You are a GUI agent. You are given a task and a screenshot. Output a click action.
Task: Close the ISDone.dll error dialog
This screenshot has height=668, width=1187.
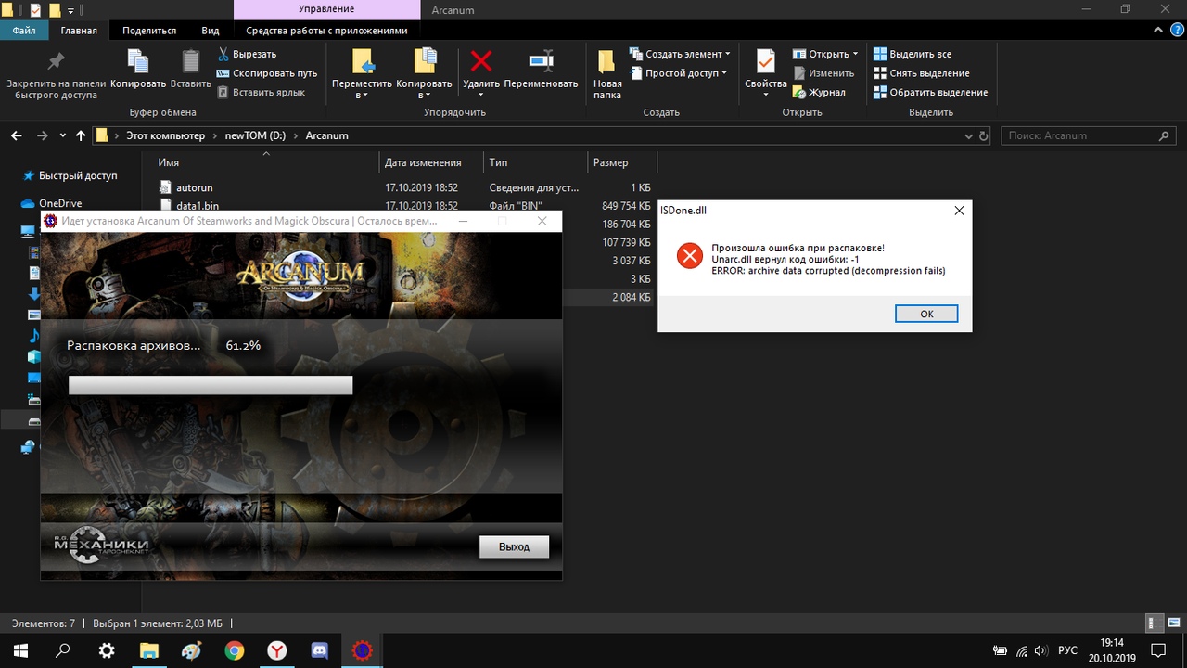pos(959,211)
